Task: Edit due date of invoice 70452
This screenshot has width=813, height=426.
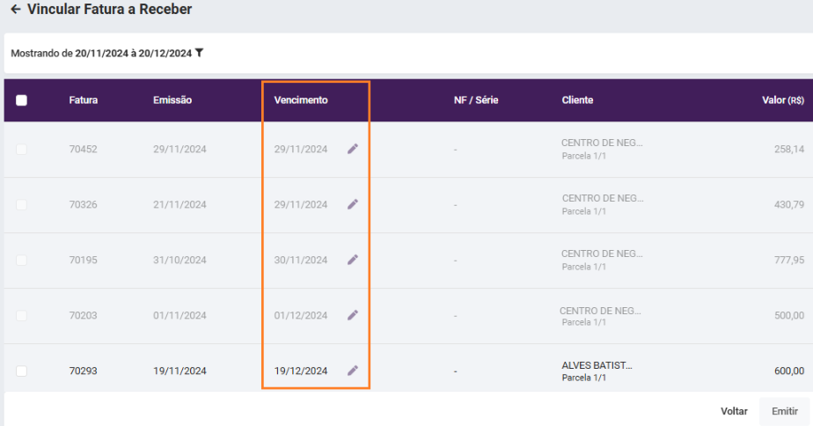Action: pyautogui.click(x=353, y=149)
